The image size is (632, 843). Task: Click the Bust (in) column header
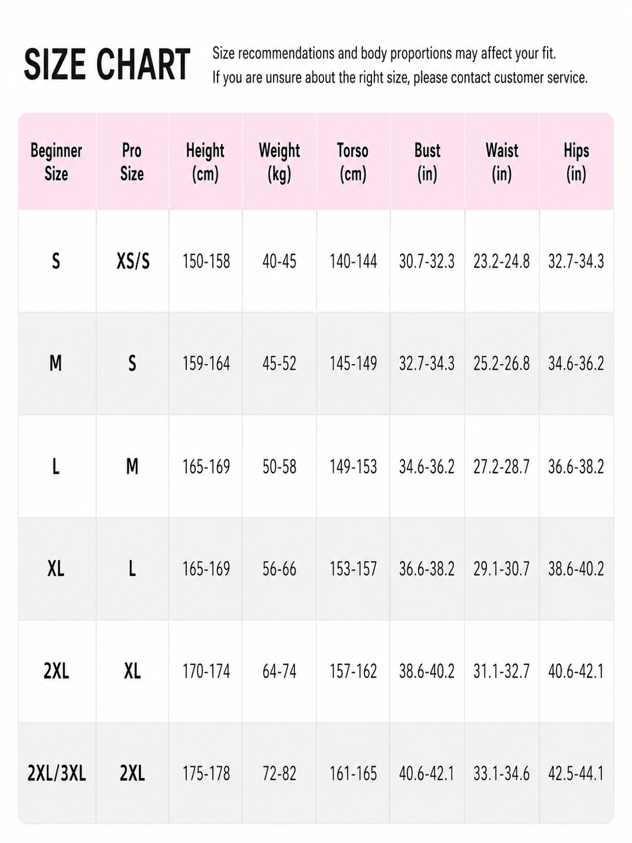click(427, 161)
